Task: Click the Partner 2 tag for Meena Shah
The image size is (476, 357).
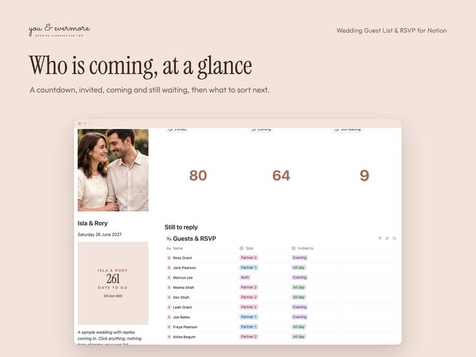Action: pos(249,288)
